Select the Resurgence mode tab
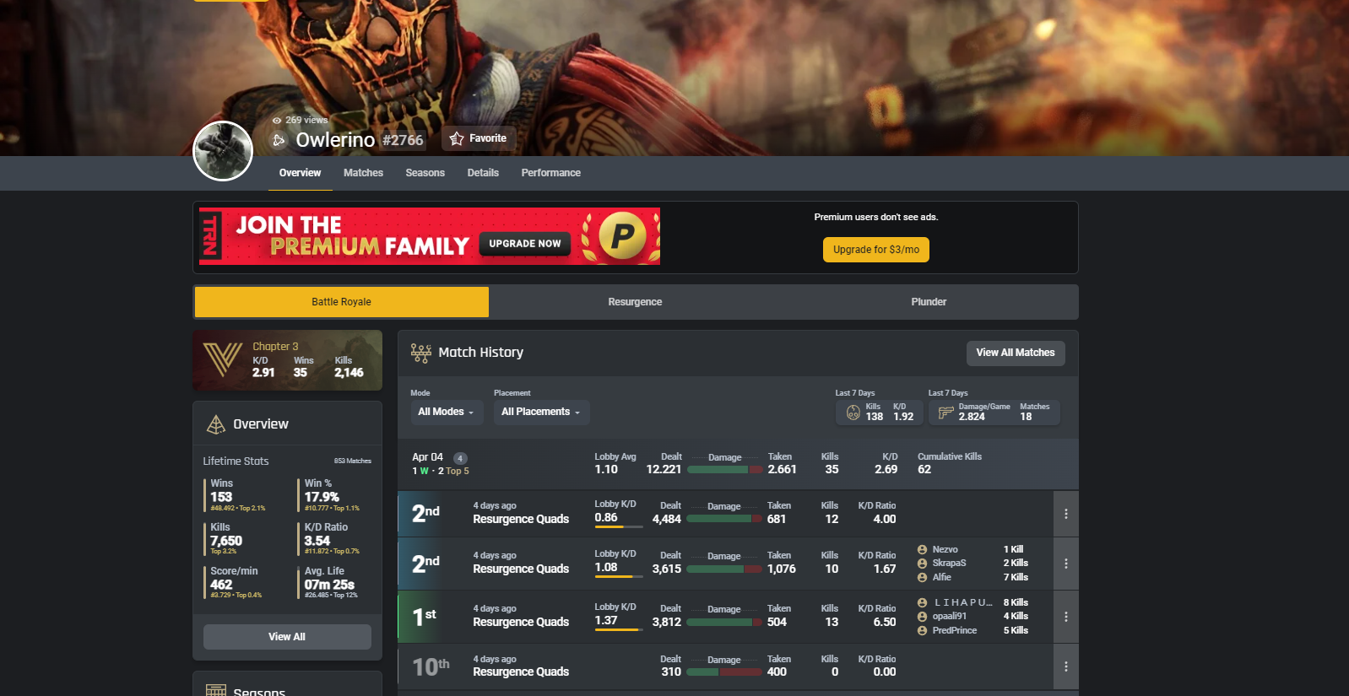Image resolution: width=1349 pixels, height=696 pixels. [635, 302]
